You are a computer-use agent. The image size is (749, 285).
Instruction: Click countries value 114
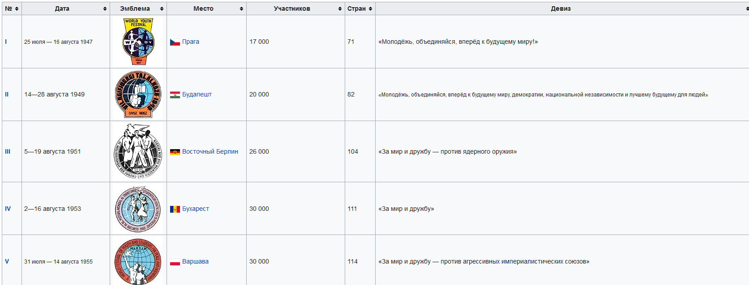(353, 261)
